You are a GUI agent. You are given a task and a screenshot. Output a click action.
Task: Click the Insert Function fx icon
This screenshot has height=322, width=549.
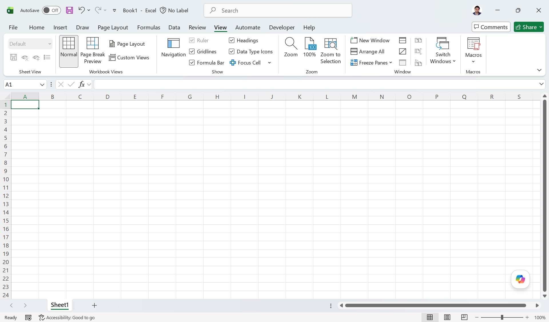81,84
